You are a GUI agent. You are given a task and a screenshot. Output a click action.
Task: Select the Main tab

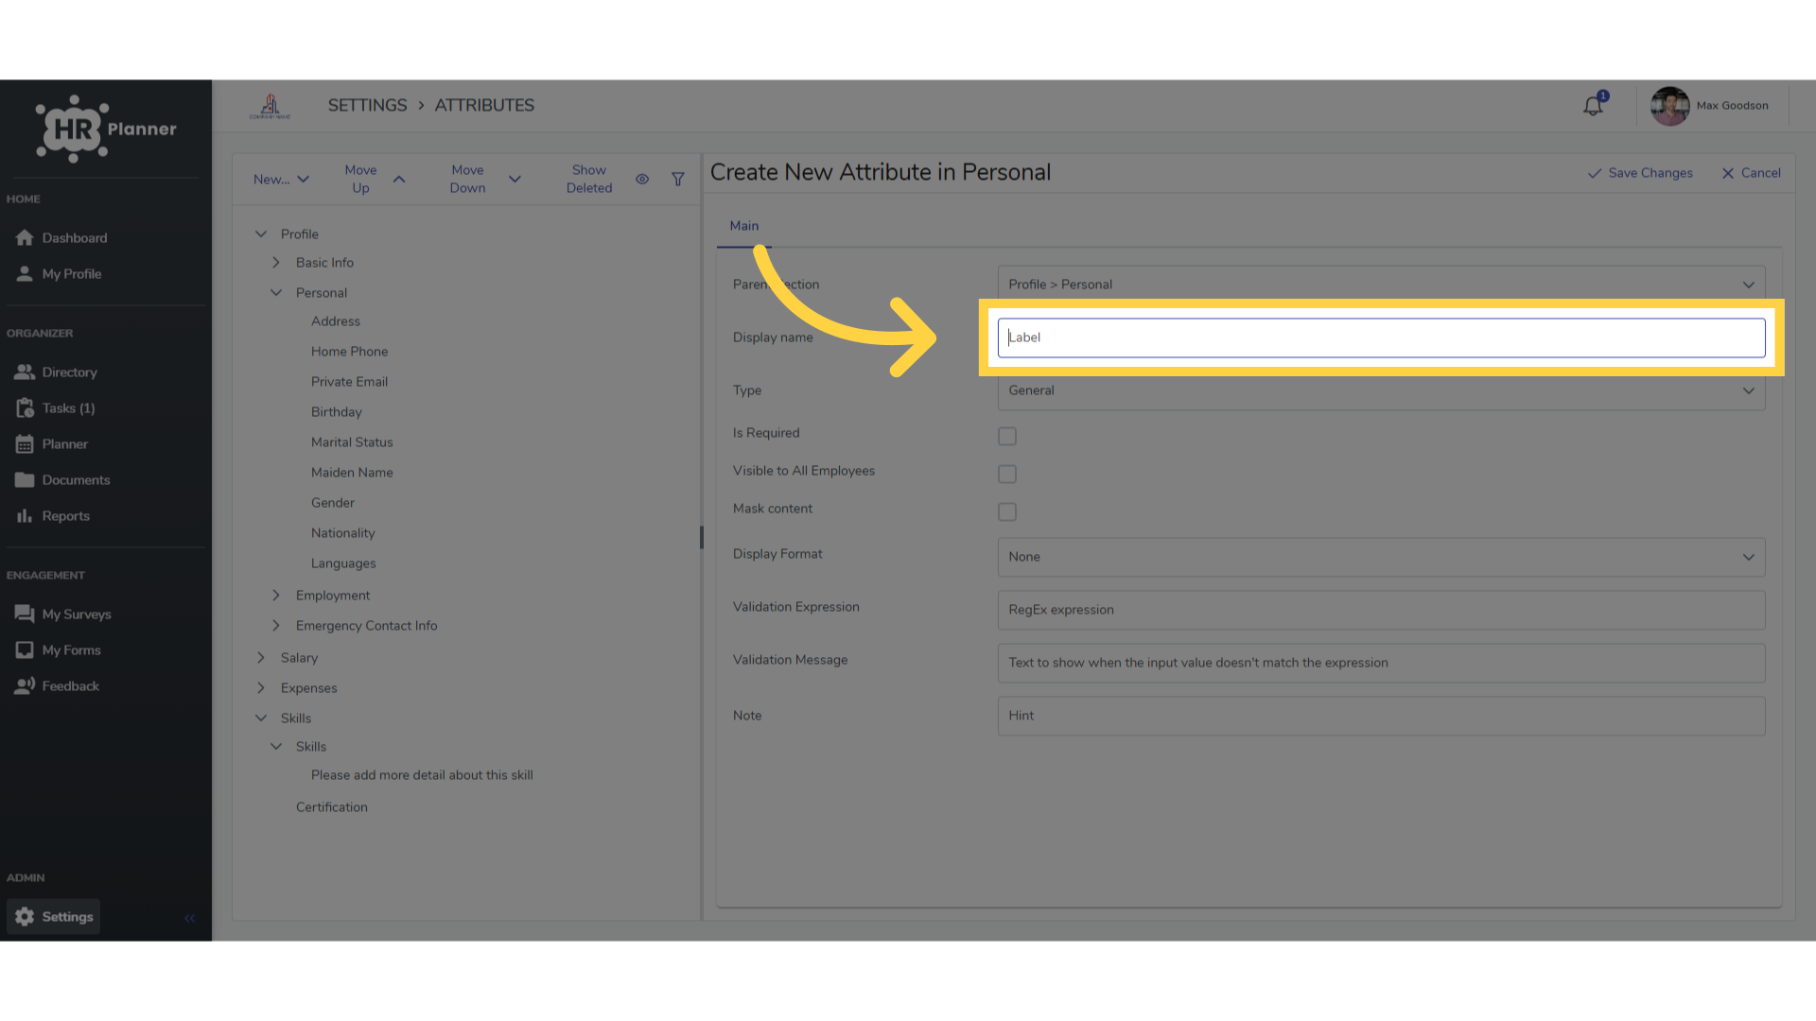[744, 226]
